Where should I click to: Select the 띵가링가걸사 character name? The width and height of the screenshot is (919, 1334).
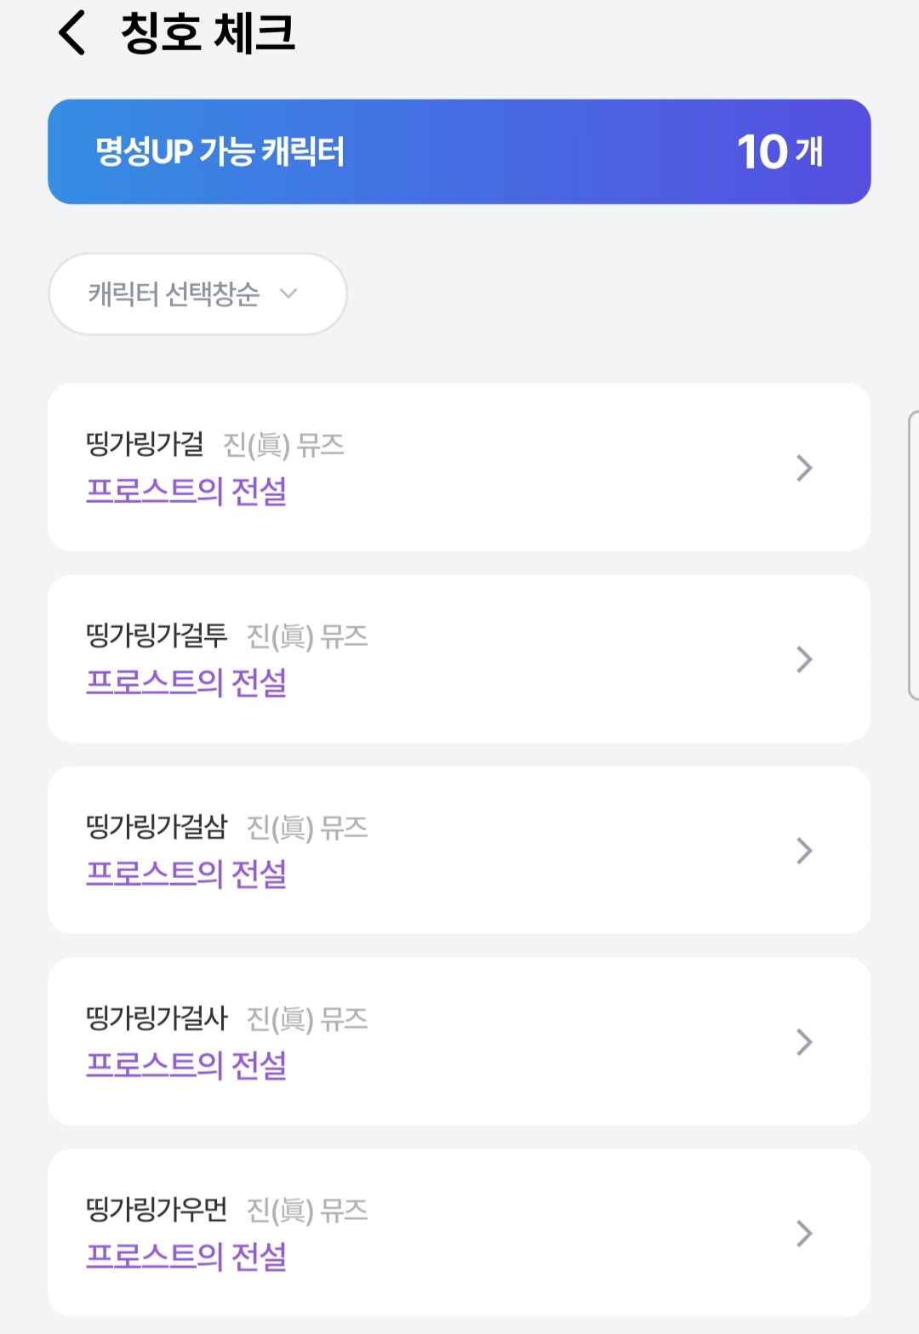point(157,1018)
